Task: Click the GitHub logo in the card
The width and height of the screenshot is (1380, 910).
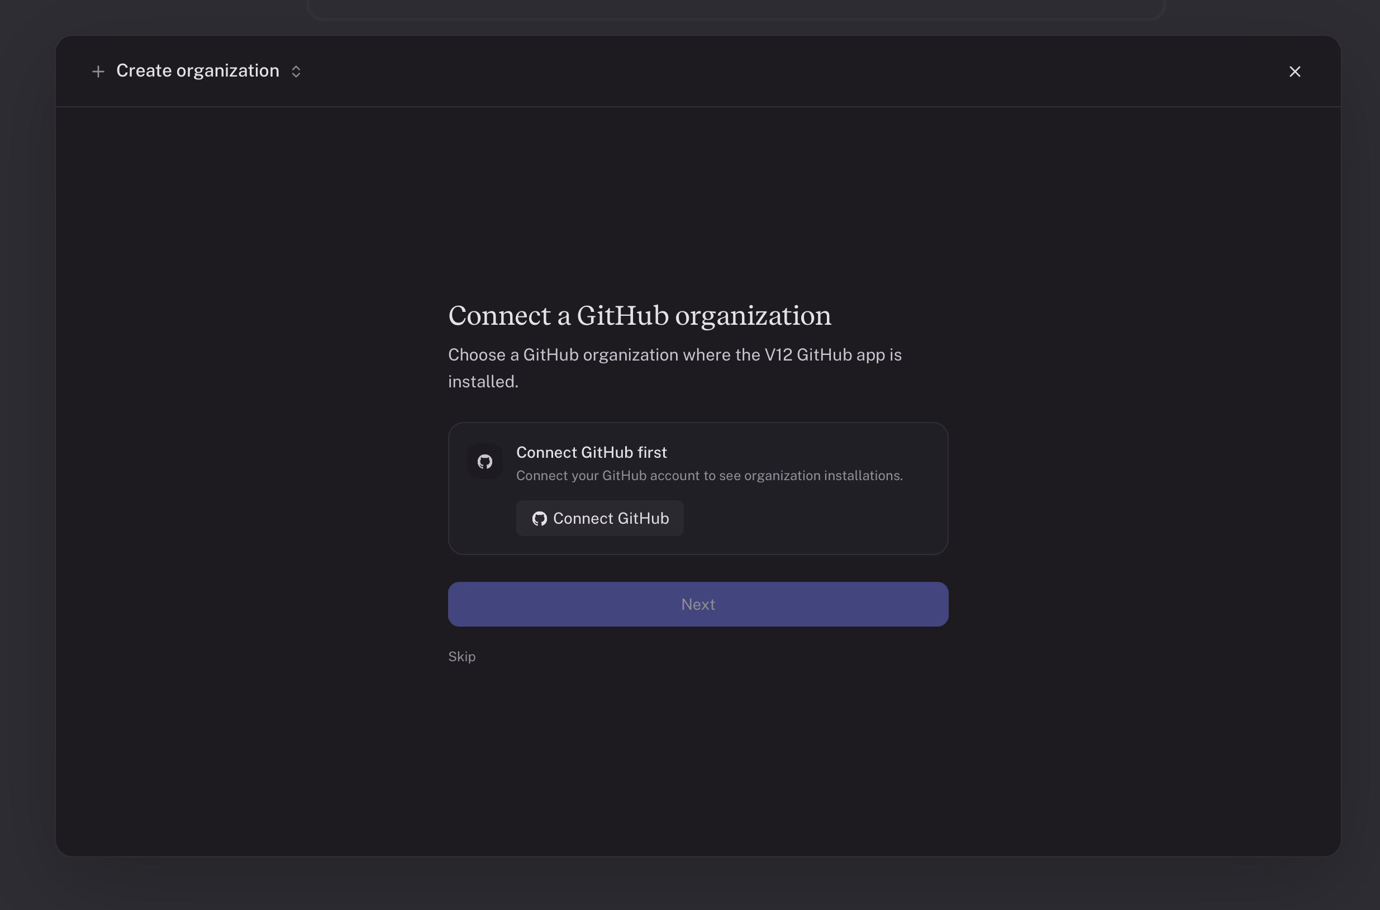Action: coord(485,462)
